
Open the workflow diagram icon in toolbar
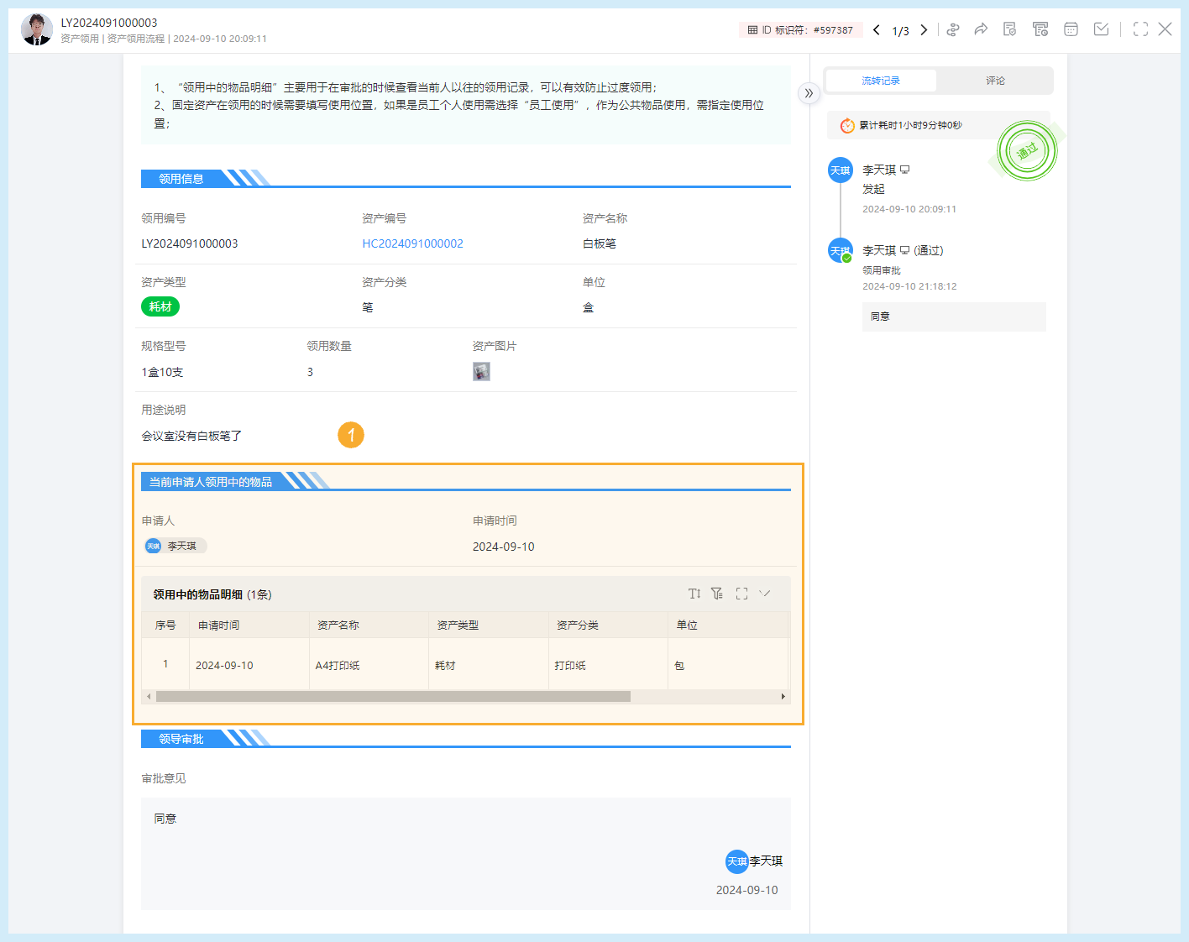point(953,29)
